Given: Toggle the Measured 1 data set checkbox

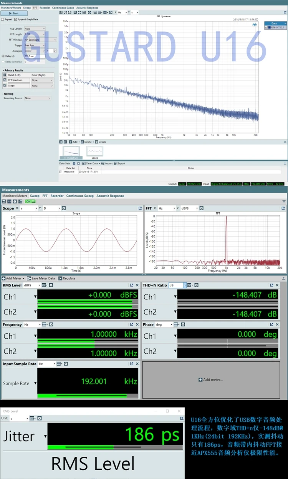Looking at the screenshot, I should [60, 172].
